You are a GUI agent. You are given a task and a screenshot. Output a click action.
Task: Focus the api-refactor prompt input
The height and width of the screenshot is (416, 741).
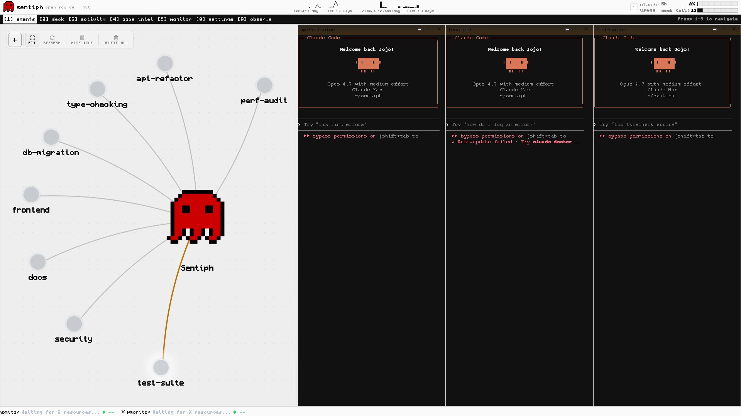(369, 124)
